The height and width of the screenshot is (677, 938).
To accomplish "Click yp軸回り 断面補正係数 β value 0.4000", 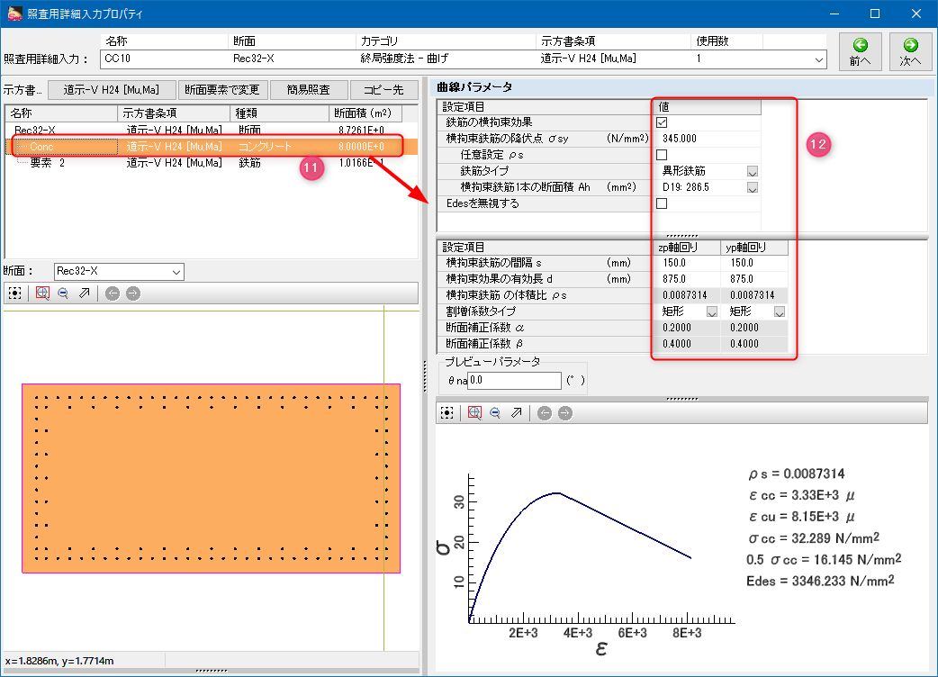I will (753, 344).
